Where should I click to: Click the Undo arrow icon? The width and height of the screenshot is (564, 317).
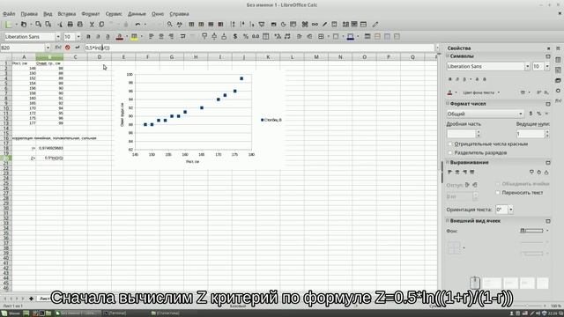pos(137,25)
